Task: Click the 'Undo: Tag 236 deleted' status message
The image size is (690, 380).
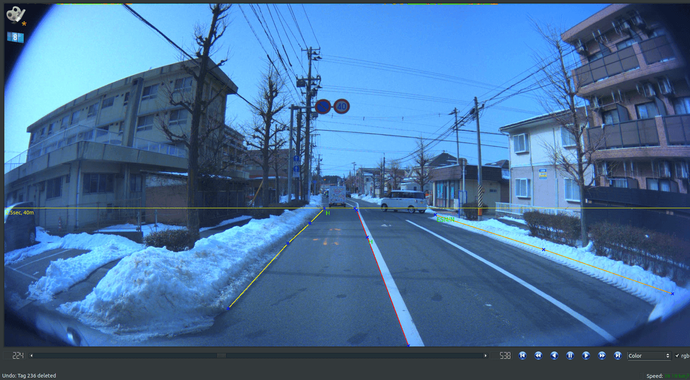Action: pyautogui.click(x=29, y=376)
